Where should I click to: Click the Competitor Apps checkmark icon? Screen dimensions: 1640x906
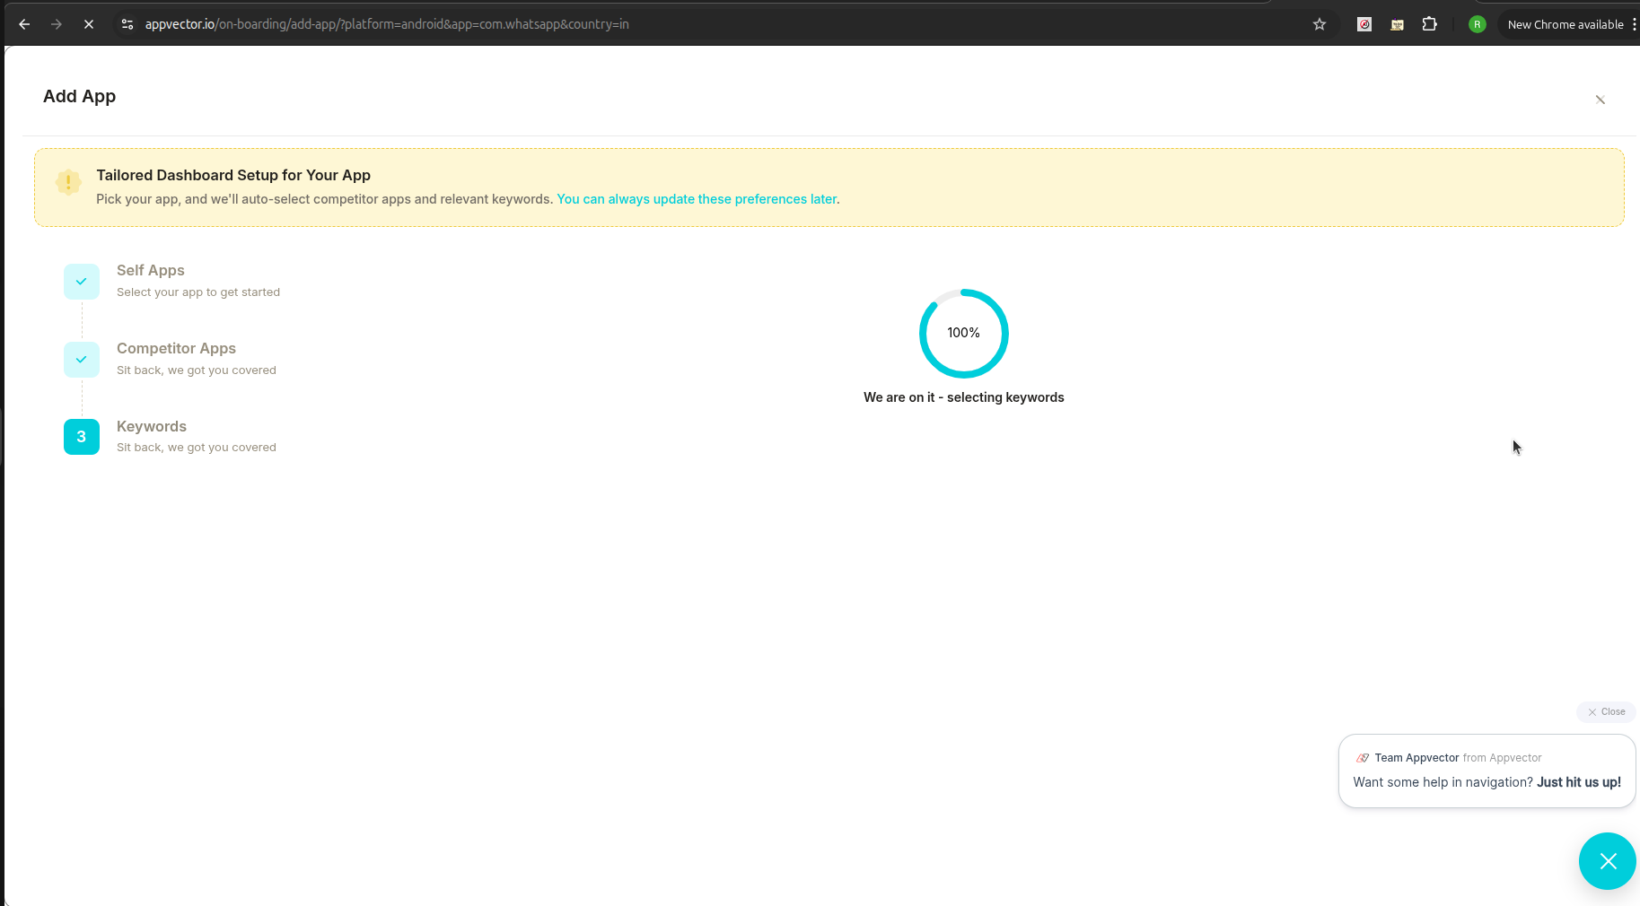(x=82, y=359)
